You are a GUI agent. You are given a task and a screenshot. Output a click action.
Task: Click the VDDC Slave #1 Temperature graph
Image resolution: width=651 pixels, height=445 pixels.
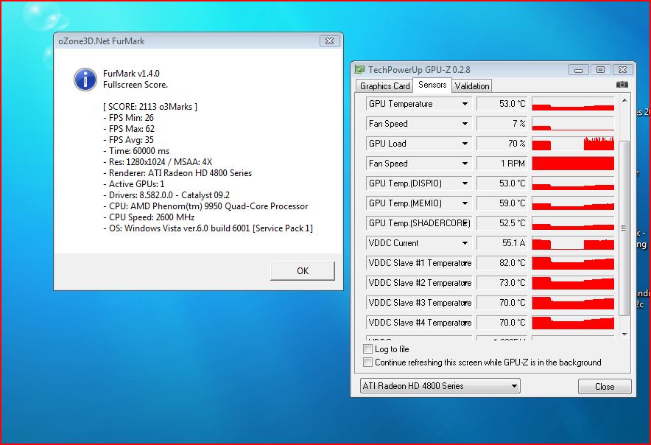pos(573,263)
